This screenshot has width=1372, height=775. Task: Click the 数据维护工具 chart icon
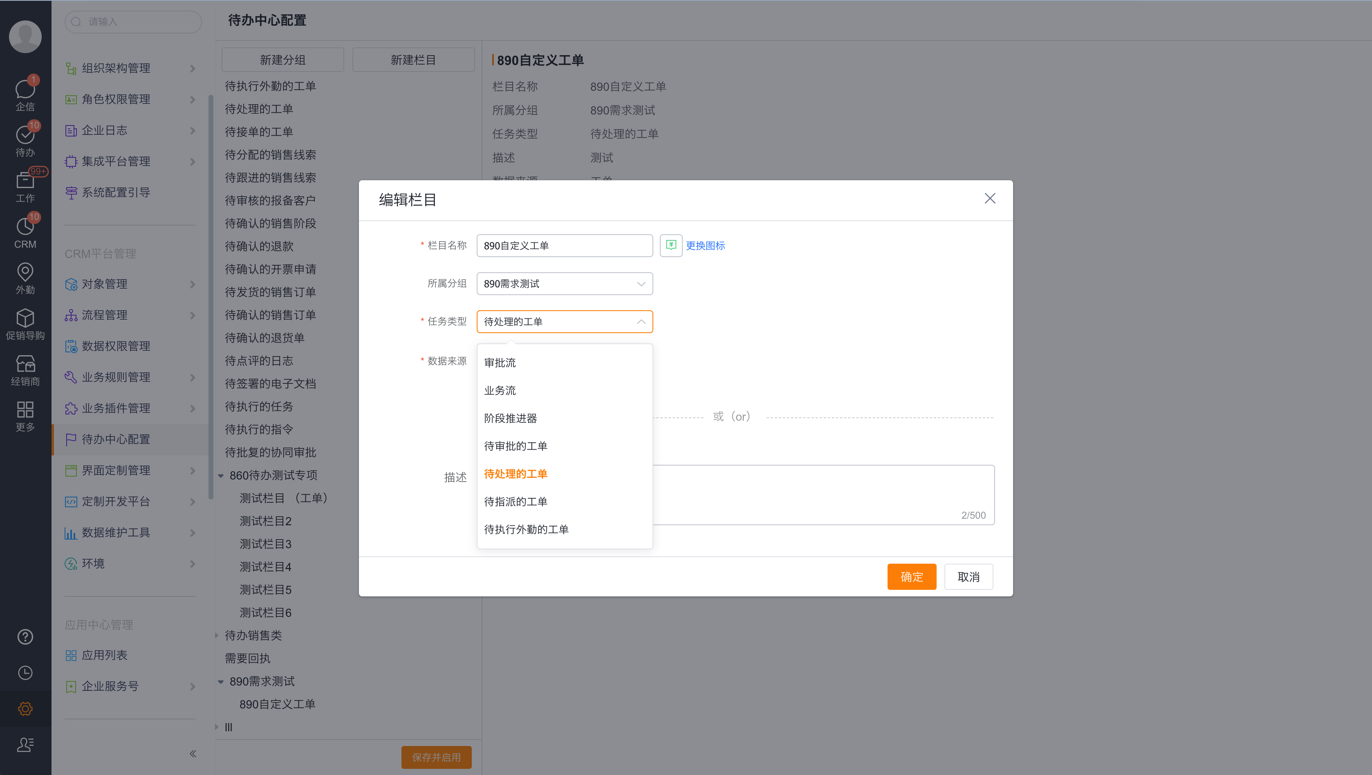click(71, 533)
